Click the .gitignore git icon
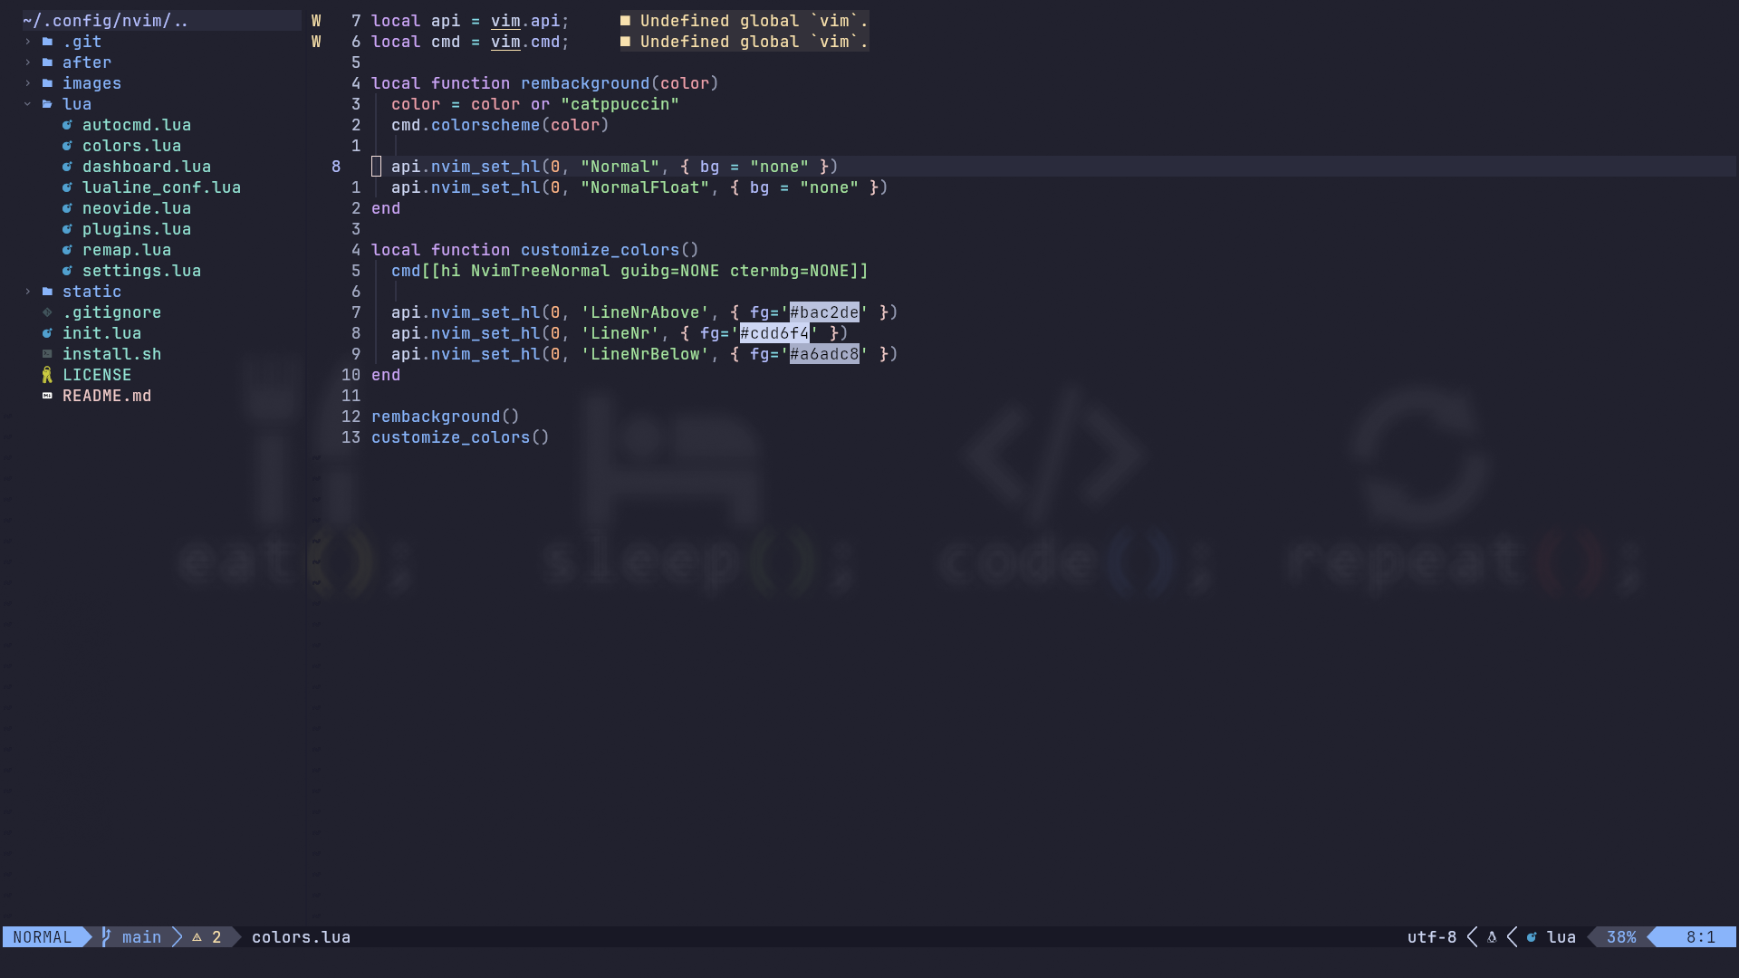The width and height of the screenshot is (1739, 978). (x=47, y=312)
